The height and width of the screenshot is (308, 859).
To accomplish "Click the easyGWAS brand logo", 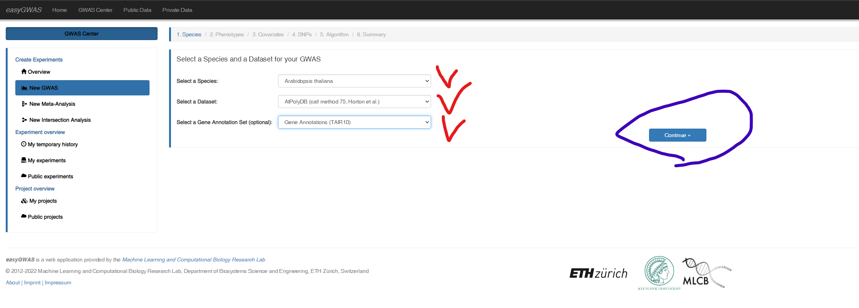I will 24,10.
